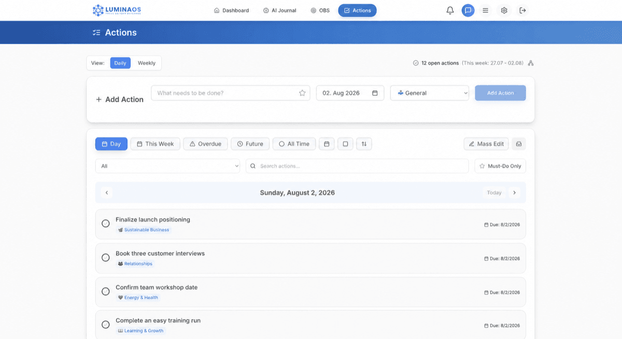Mark new action as must-do star
This screenshot has width=622, height=339.
click(x=302, y=93)
